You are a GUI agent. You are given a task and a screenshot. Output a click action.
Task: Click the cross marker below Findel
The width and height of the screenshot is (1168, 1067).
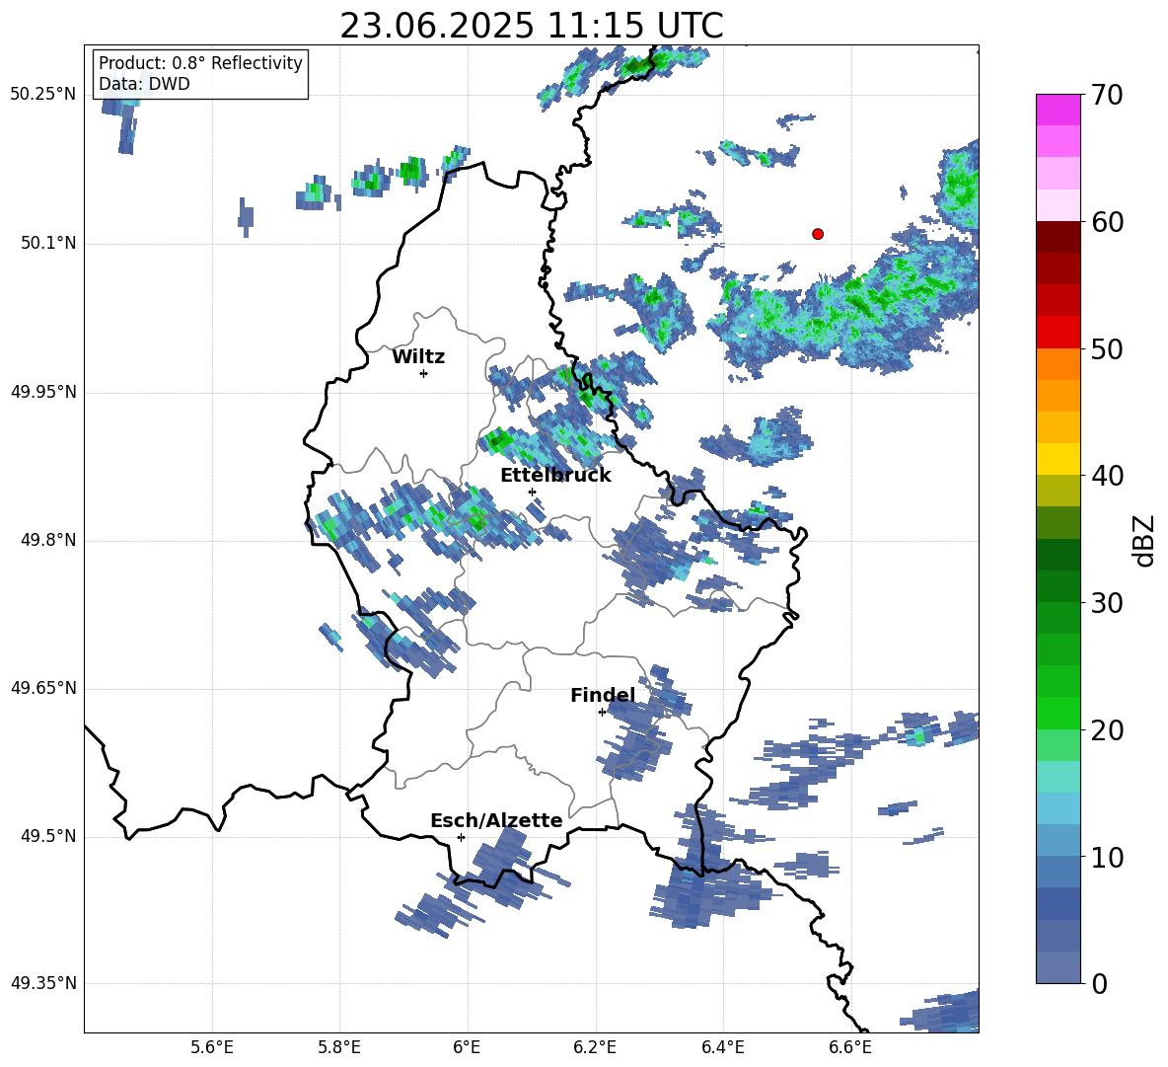point(602,713)
